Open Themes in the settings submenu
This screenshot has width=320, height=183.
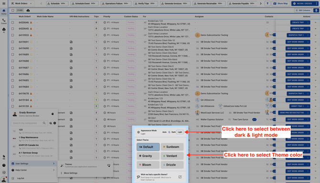point(85,165)
